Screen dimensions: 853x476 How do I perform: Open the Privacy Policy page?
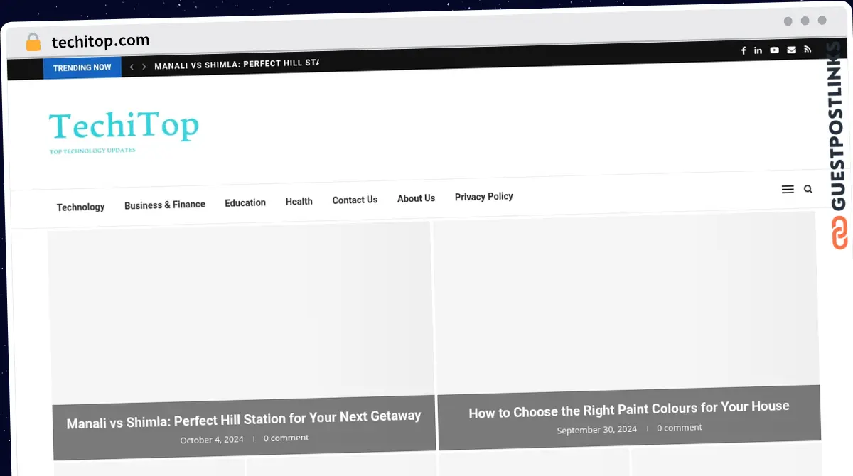483,196
